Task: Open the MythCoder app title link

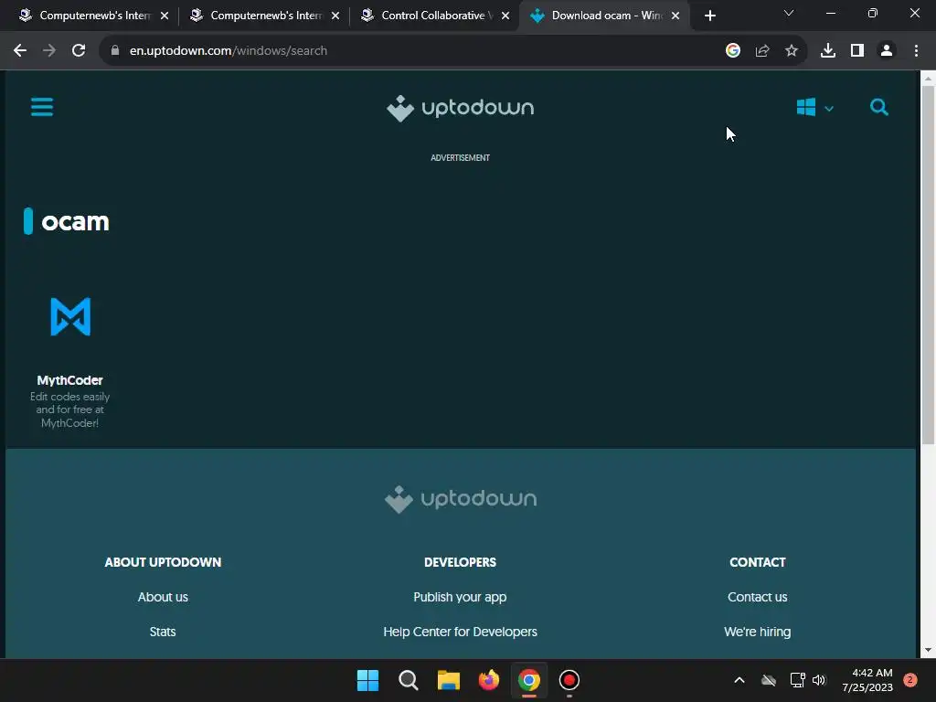Action: pyautogui.click(x=69, y=380)
